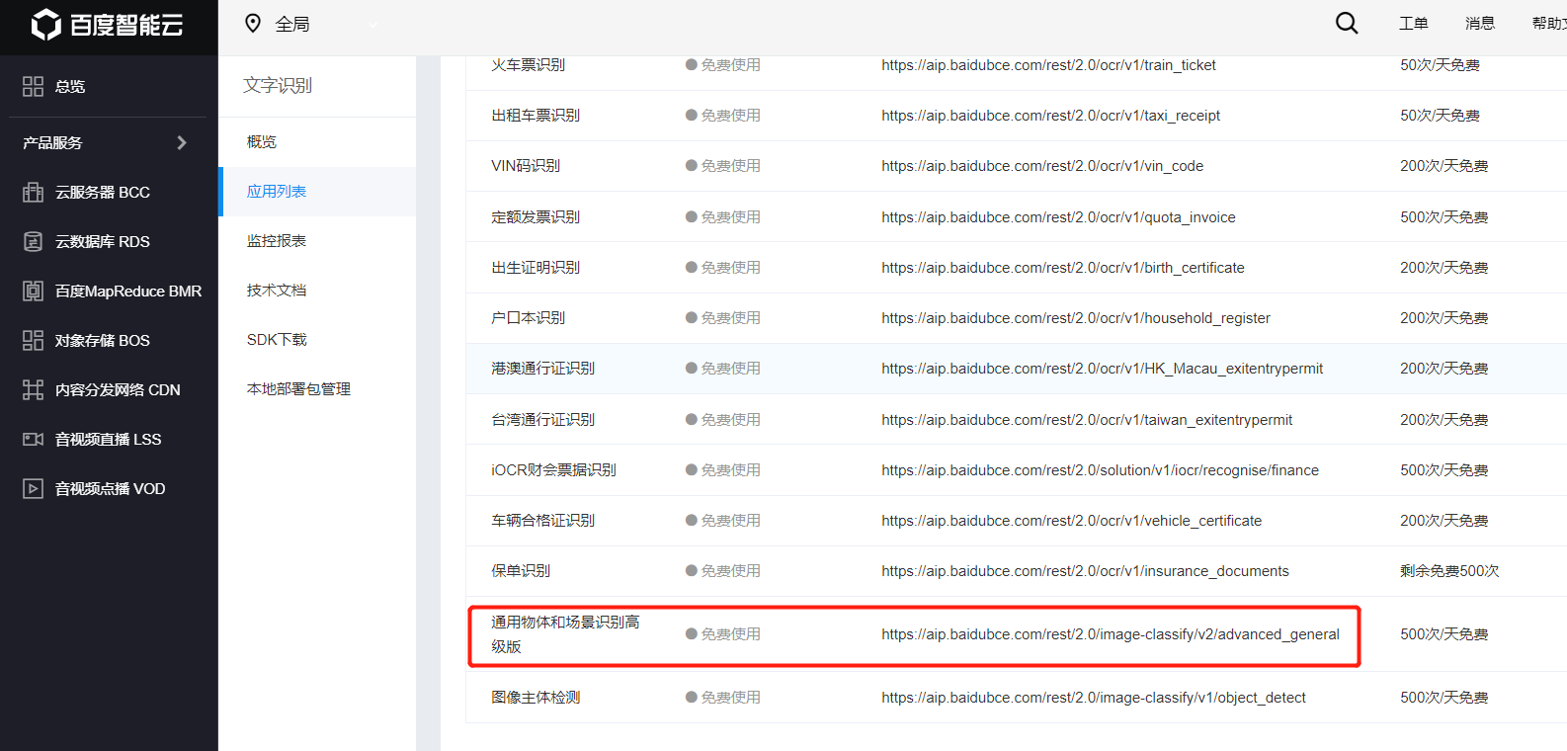
Task: Click the 火车票识别 row name
Action: tap(529, 65)
